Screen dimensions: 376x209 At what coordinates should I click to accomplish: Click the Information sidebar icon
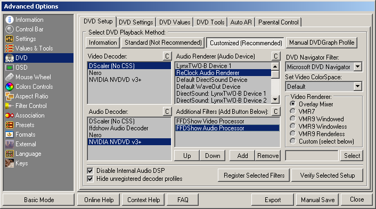point(10,20)
